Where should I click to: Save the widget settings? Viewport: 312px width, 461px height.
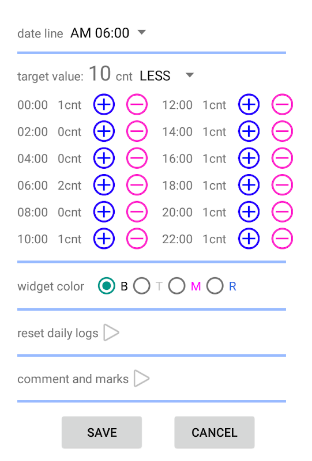[x=102, y=433]
